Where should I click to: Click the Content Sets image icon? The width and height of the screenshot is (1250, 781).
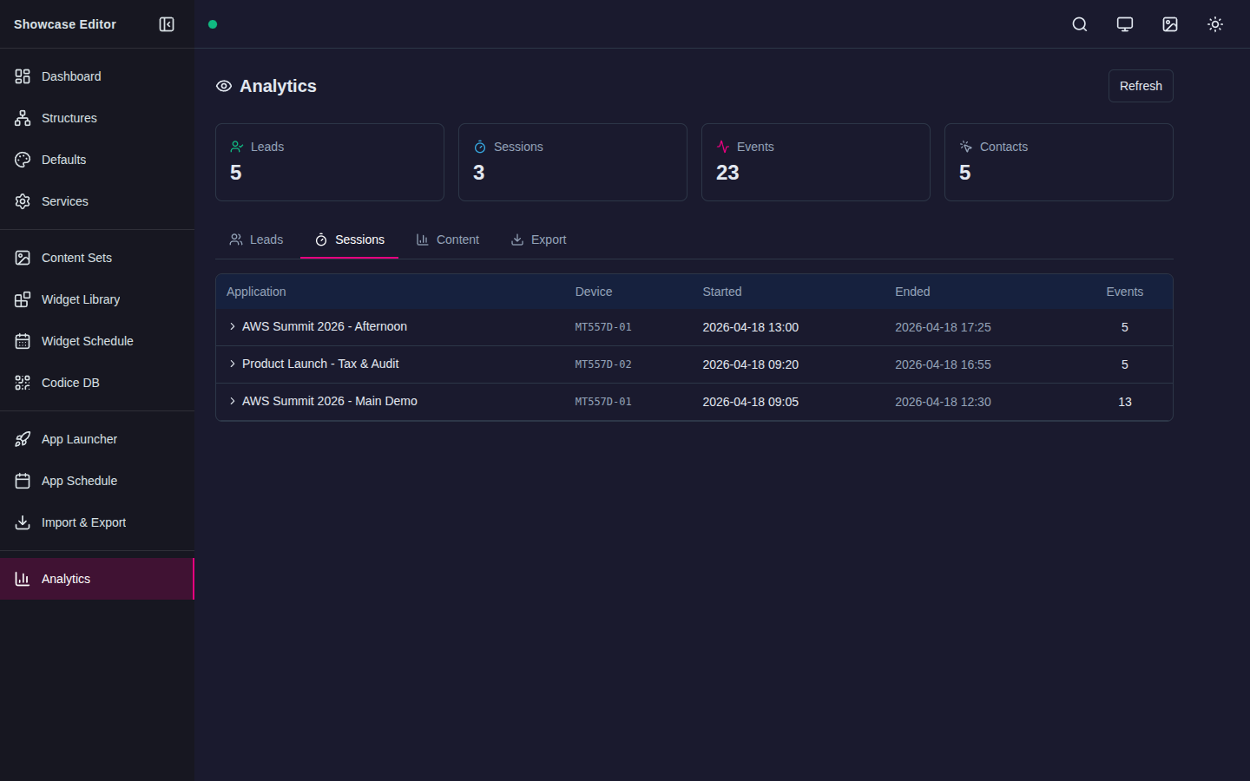(x=23, y=258)
